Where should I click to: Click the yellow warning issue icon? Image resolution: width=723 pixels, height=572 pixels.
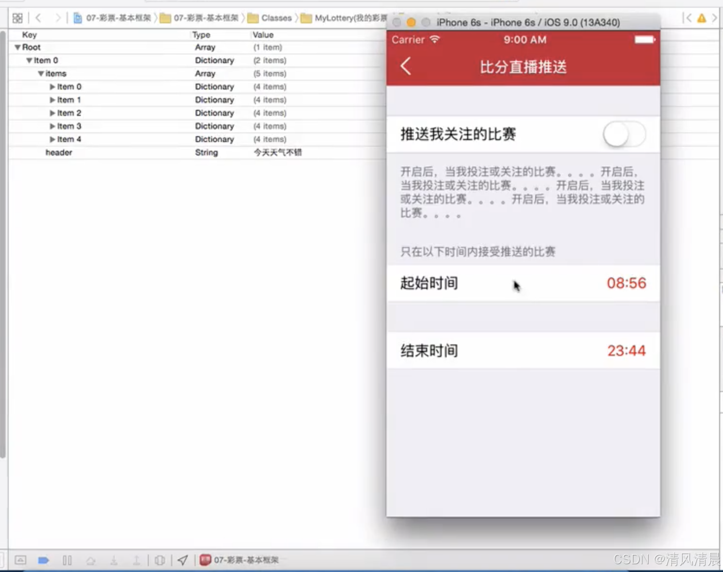(702, 18)
